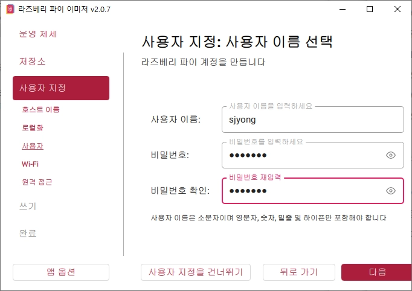Proceed with the 다음 button
The image size is (412, 291).
tap(377, 272)
